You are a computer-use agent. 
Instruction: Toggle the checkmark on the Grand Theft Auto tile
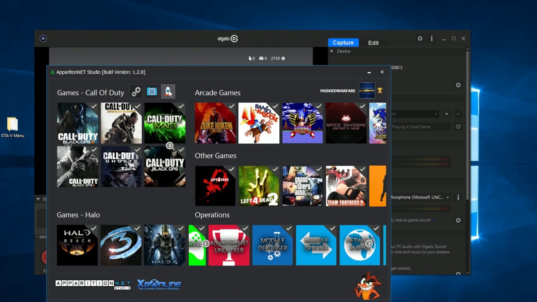point(319,169)
